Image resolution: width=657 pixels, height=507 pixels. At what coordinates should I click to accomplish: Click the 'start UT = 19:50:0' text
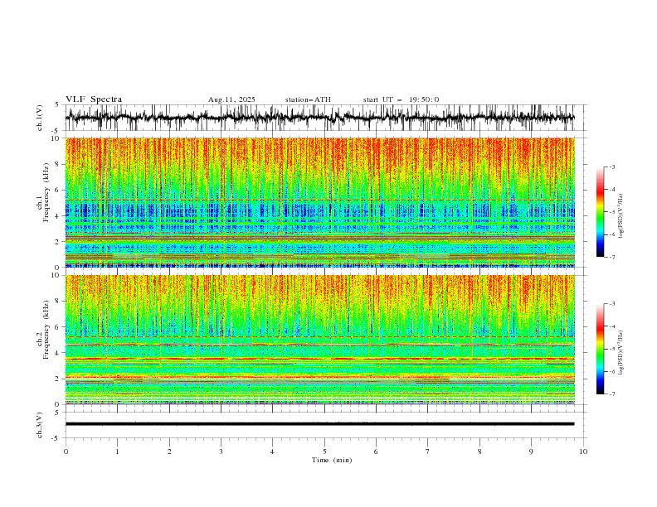401,99
